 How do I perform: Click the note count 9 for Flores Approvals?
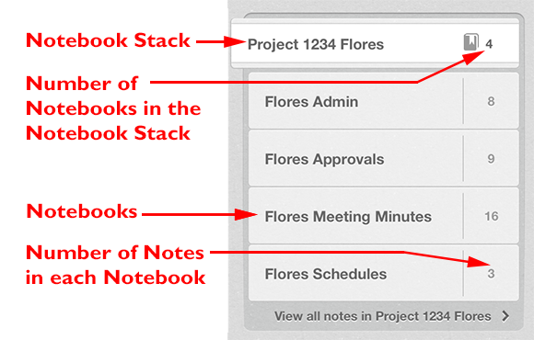click(491, 159)
